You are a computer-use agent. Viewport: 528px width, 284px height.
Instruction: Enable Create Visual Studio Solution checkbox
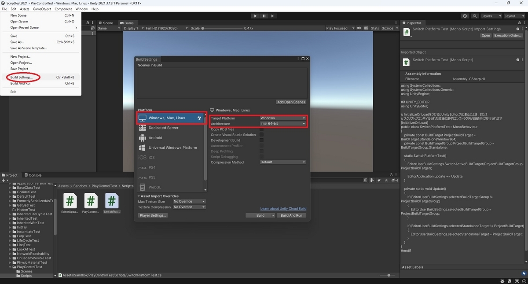pos(261,135)
